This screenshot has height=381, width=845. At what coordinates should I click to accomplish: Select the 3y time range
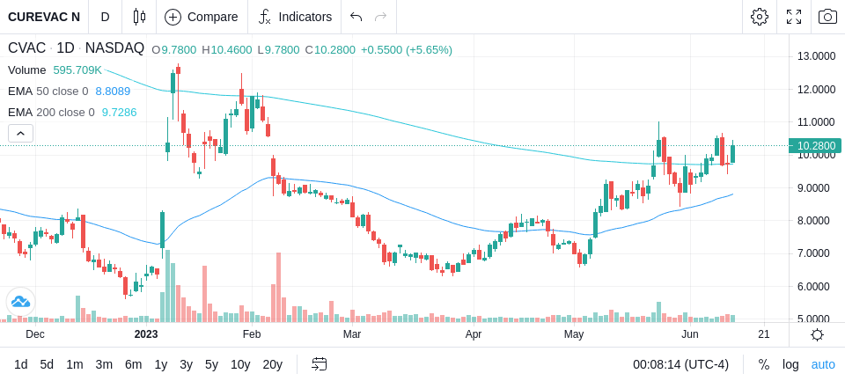[x=186, y=364]
